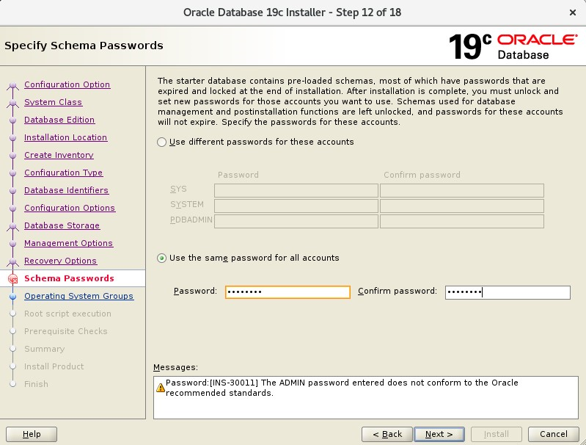Click the Help button
The height and width of the screenshot is (445, 586).
coord(32,434)
